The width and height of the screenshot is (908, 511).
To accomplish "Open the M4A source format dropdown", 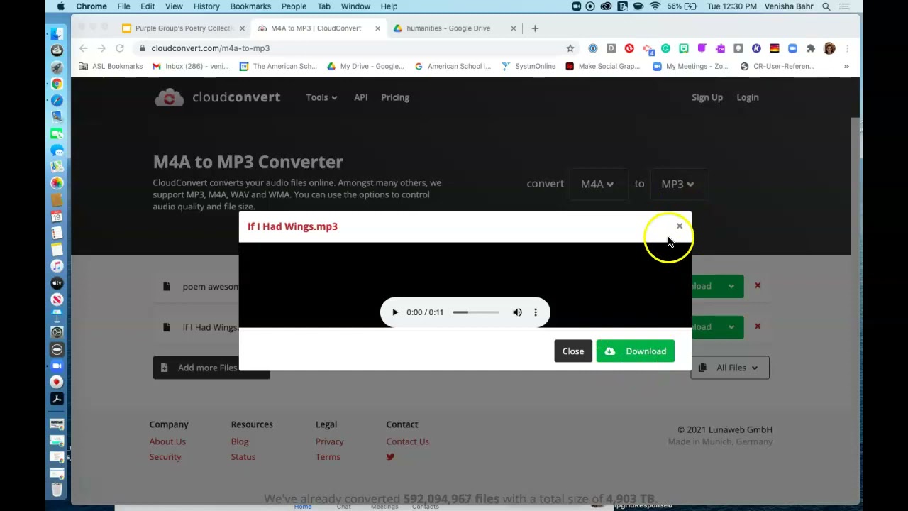I will coord(597,184).
